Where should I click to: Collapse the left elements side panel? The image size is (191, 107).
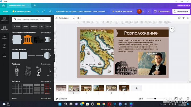(x=54, y=58)
